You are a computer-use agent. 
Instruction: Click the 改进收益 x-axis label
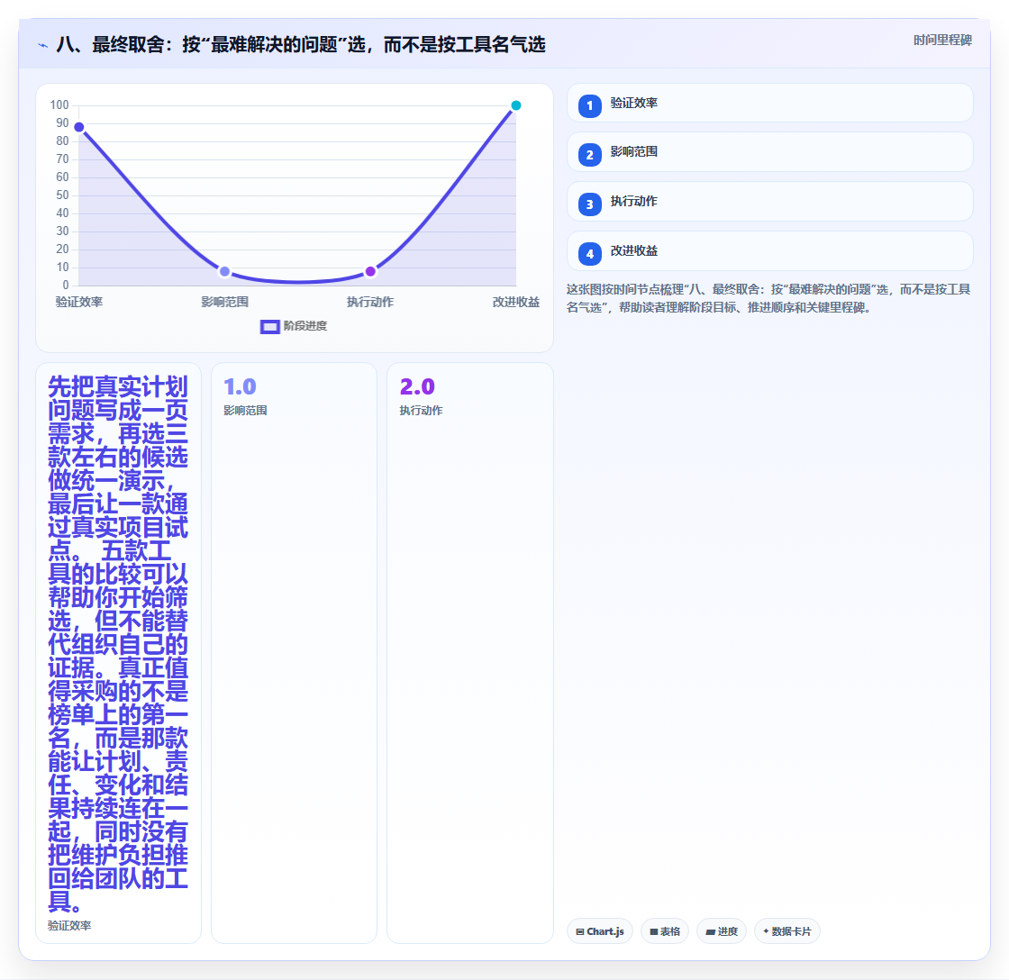click(516, 302)
